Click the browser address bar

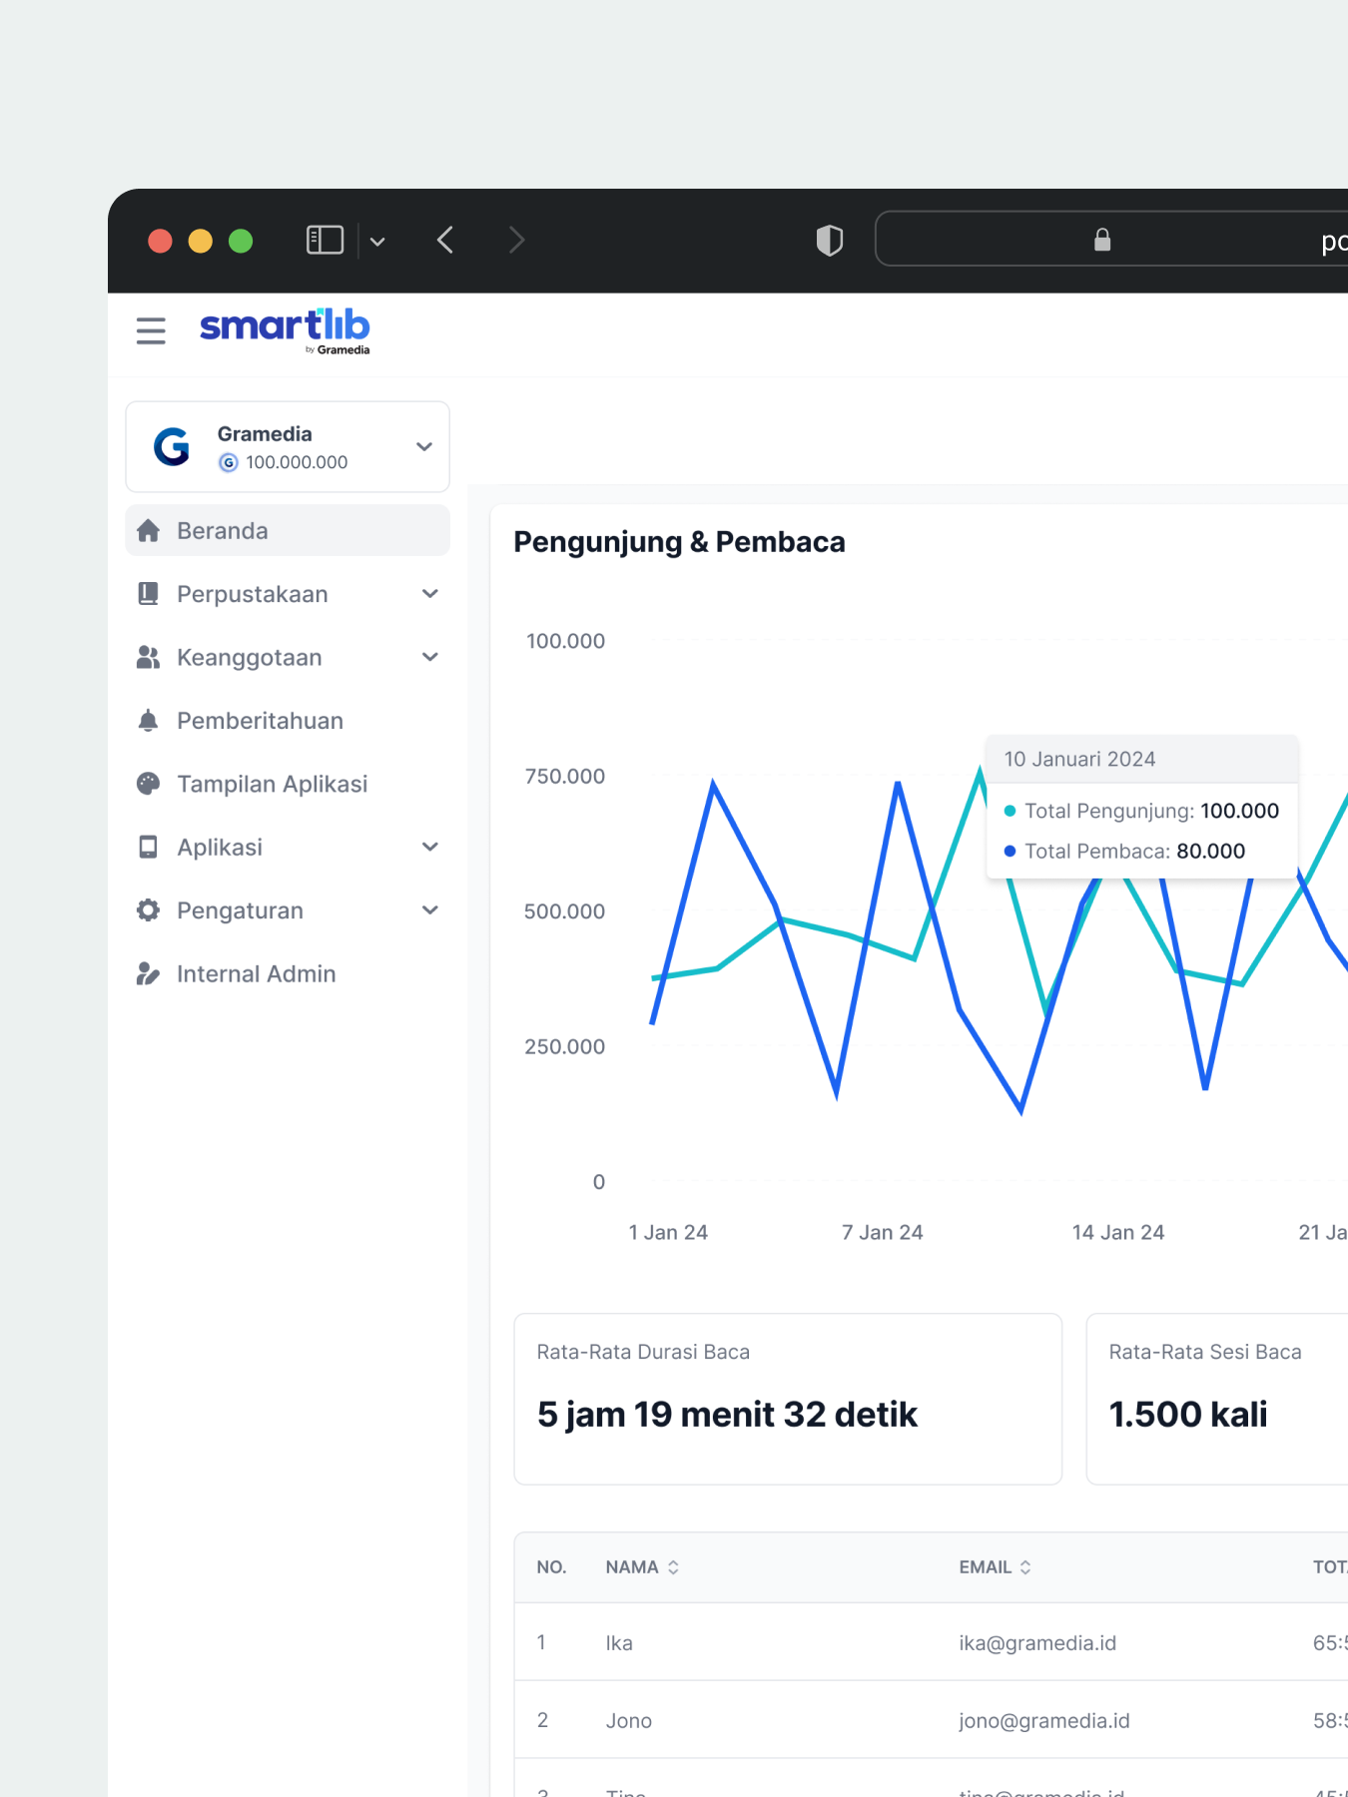click(x=1111, y=239)
